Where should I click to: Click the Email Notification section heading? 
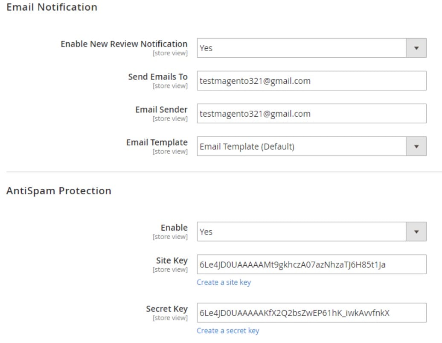[x=52, y=7]
